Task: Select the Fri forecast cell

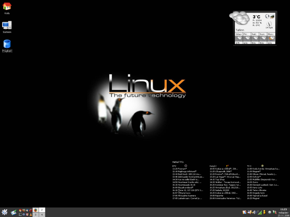Action: [x=247, y=38]
